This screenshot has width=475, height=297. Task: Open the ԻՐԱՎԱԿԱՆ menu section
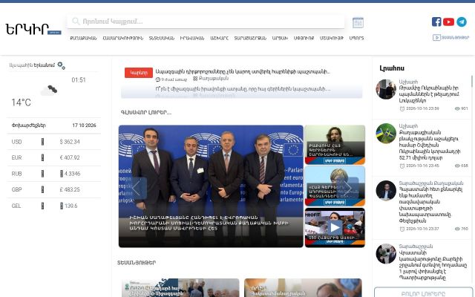click(x=192, y=38)
